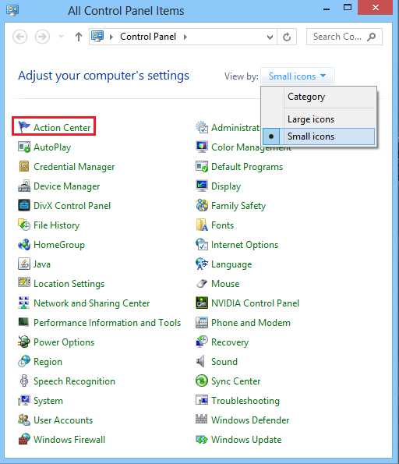The image size is (399, 464).
Task: Expand chevron before Control Panel breadcrumb
Action: tap(111, 37)
